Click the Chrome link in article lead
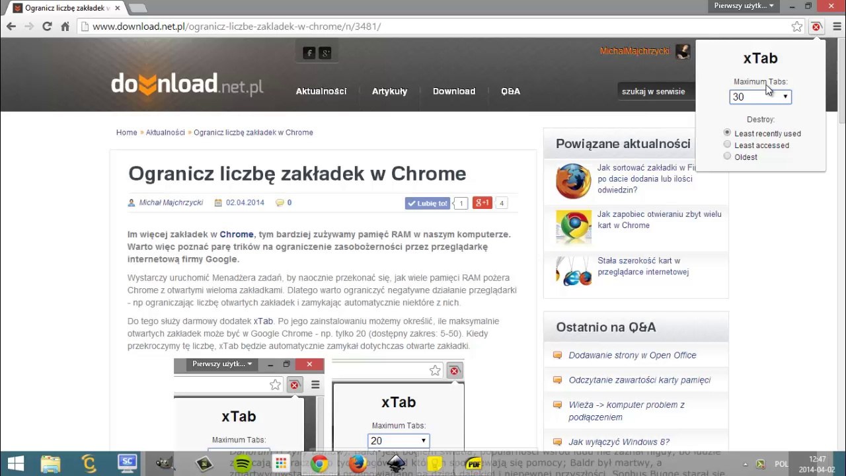The width and height of the screenshot is (846, 476). click(237, 234)
